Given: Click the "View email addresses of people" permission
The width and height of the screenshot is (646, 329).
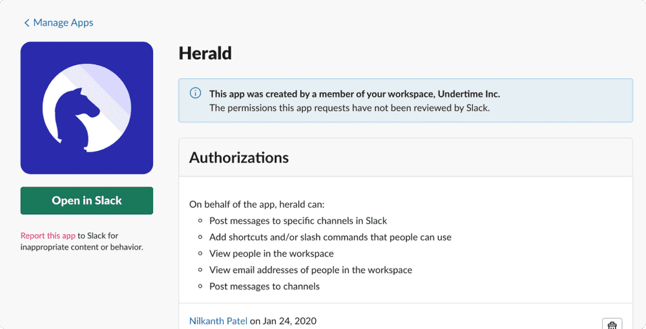Looking at the screenshot, I should [x=311, y=270].
